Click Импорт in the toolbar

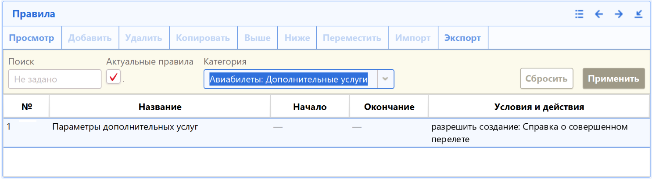pyautogui.click(x=413, y=38)
